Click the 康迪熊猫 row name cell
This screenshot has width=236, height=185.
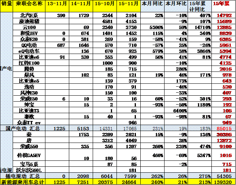tap(29, 21)
